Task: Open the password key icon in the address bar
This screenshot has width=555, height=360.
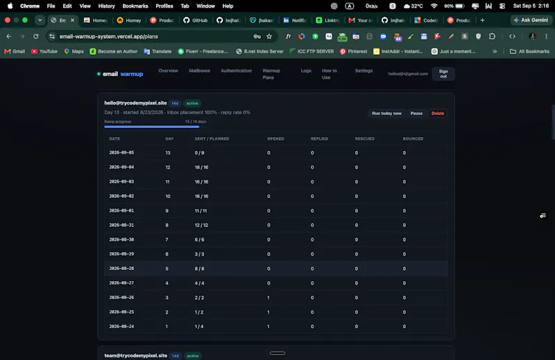Action: pos(257,37)
